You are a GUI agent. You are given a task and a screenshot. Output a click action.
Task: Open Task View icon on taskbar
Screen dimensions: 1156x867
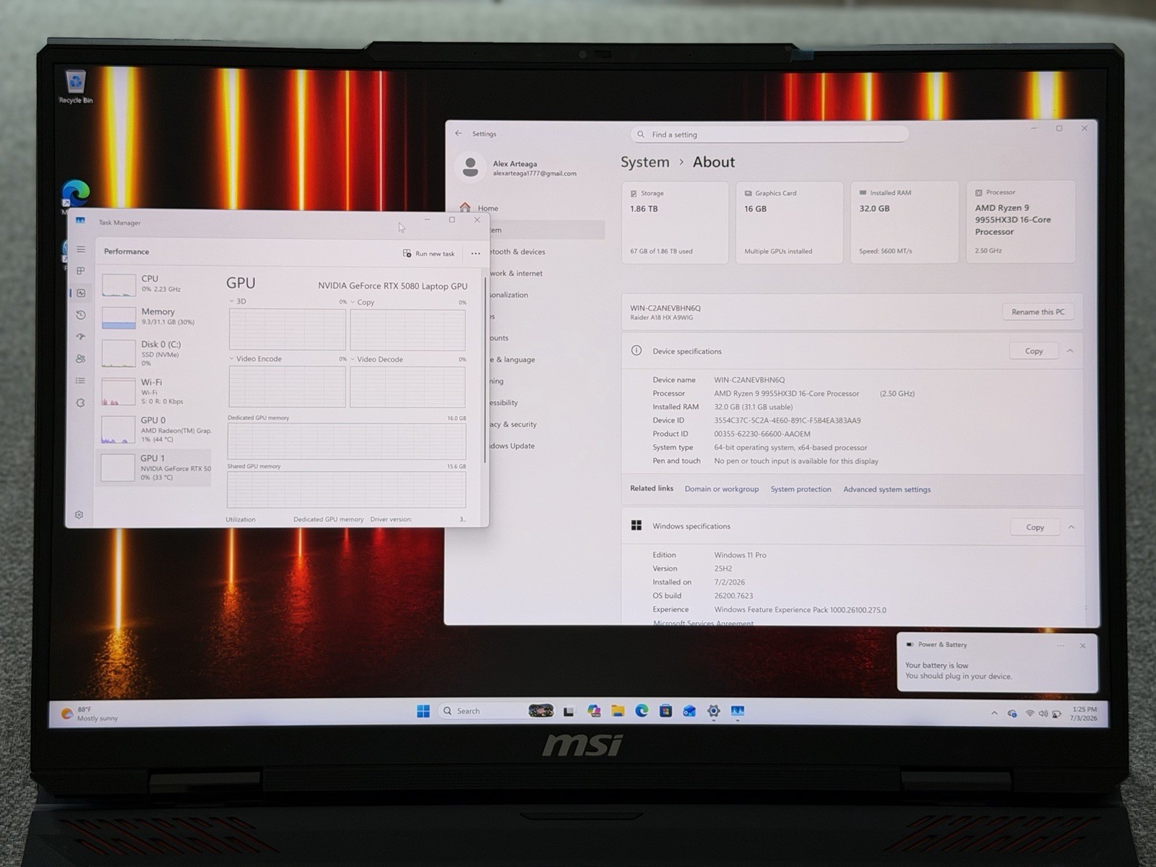pyautogui.click(x=569, y=712)
